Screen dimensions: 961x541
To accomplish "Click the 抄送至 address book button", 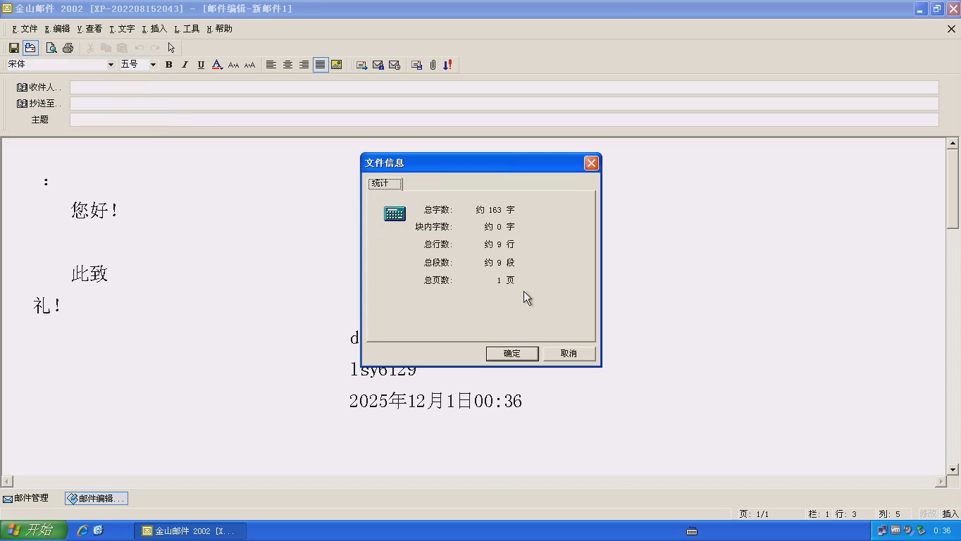I will coord(39,104).
